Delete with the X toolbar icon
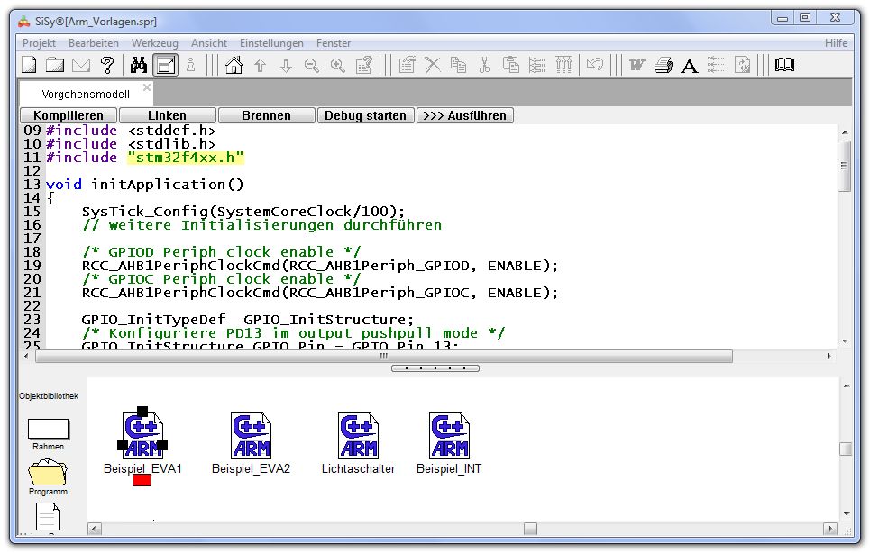The image size is (870, 553). pos(433,65)
